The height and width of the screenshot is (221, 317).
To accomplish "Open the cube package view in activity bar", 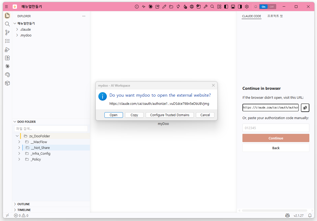I will coord(7,83).
